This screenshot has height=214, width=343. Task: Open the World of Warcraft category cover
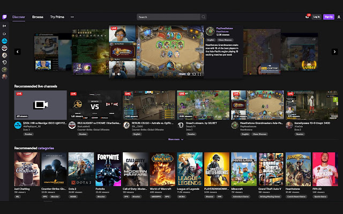(x=162, y=169)
